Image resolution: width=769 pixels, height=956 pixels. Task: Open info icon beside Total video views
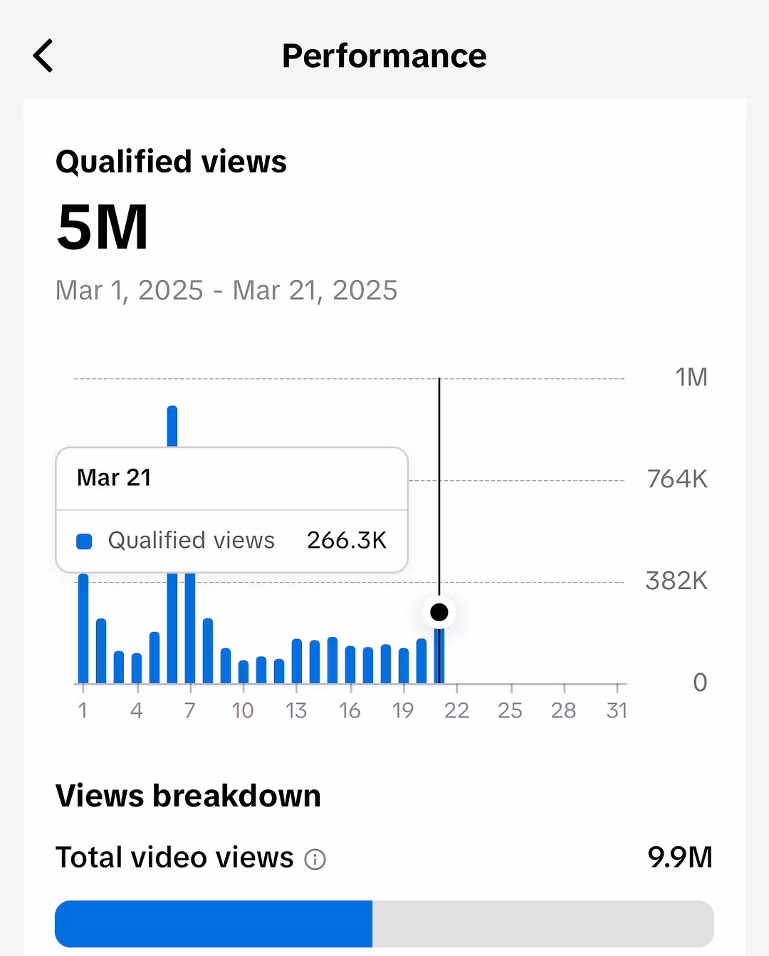coord(315,859)
